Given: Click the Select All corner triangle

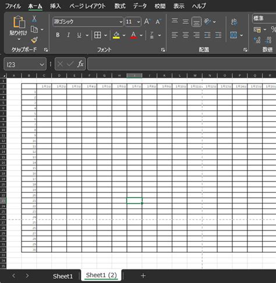Looking at the screenshot, I should [4, 75].
